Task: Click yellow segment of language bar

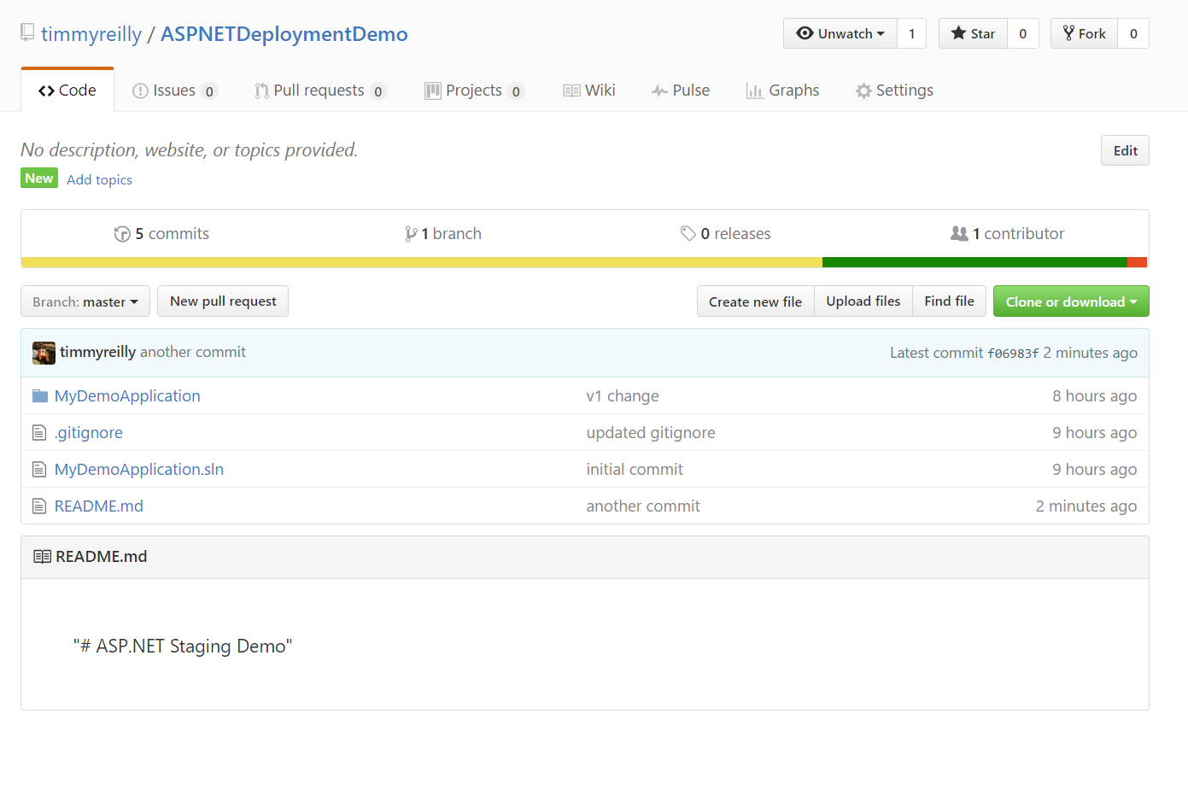Action: pyautogui.click(x=422, y=262)
